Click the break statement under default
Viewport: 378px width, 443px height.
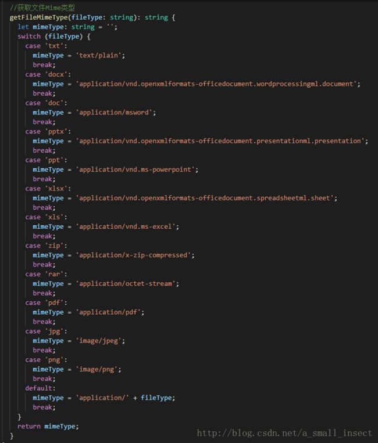tap(44, 408)
